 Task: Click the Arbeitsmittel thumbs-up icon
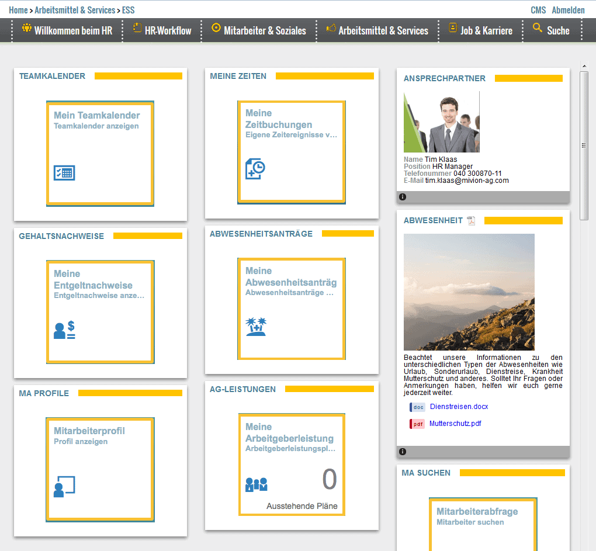point(331,27)
